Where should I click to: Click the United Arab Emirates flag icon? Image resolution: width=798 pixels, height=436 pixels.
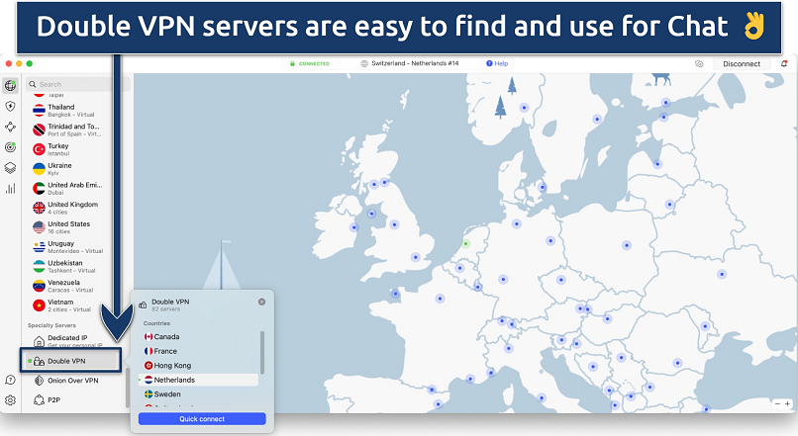click(x=40, y=189)
